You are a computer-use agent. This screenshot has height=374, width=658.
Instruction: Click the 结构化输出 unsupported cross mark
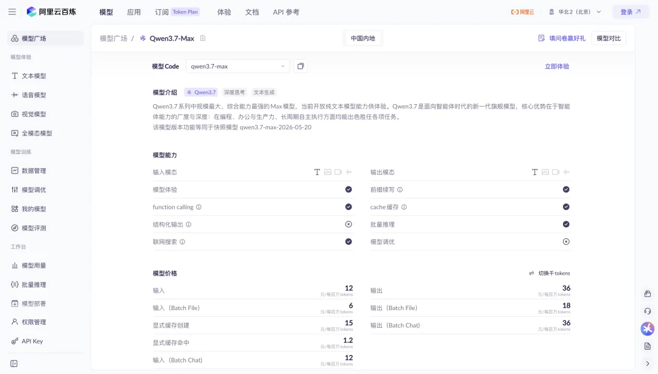[x=348, y=224]
